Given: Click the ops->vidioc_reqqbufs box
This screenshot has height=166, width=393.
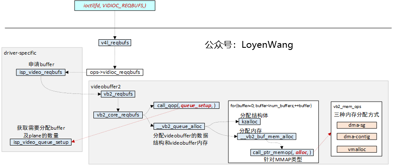Looking at the screenshot, I should click(115, 73).
